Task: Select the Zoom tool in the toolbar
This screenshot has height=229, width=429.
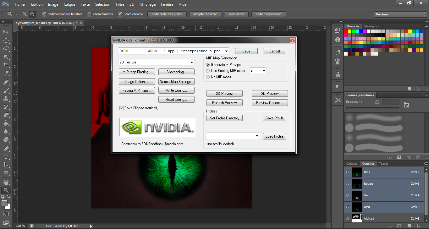Action: point(6,190)
